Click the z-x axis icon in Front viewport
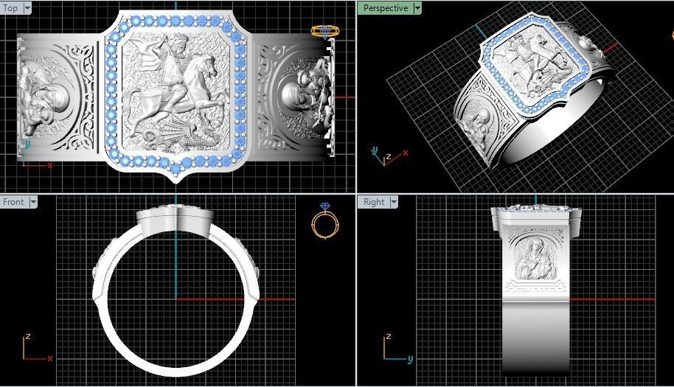The width and height of the screenshot is (674, 387). 37,347
